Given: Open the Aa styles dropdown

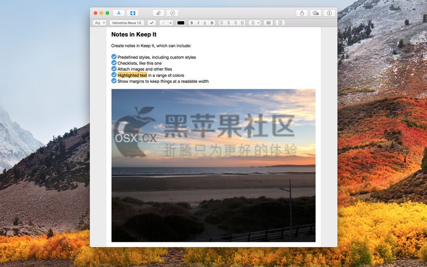Looking at the screenshot, I should pyautogui.click(x=99, y=23).
